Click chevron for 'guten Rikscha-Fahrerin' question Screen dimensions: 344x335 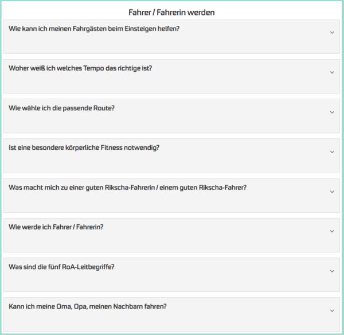point(332,192)
